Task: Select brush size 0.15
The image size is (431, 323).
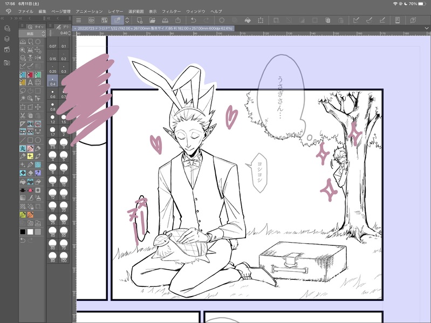Action: (x=52, y=57)
